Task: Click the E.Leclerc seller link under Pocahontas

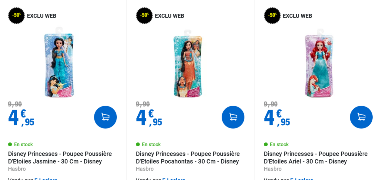Action: tap(174, 178)
